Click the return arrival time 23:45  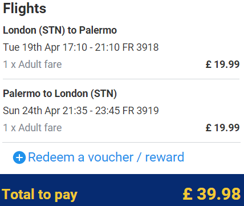tap(107, 111)
